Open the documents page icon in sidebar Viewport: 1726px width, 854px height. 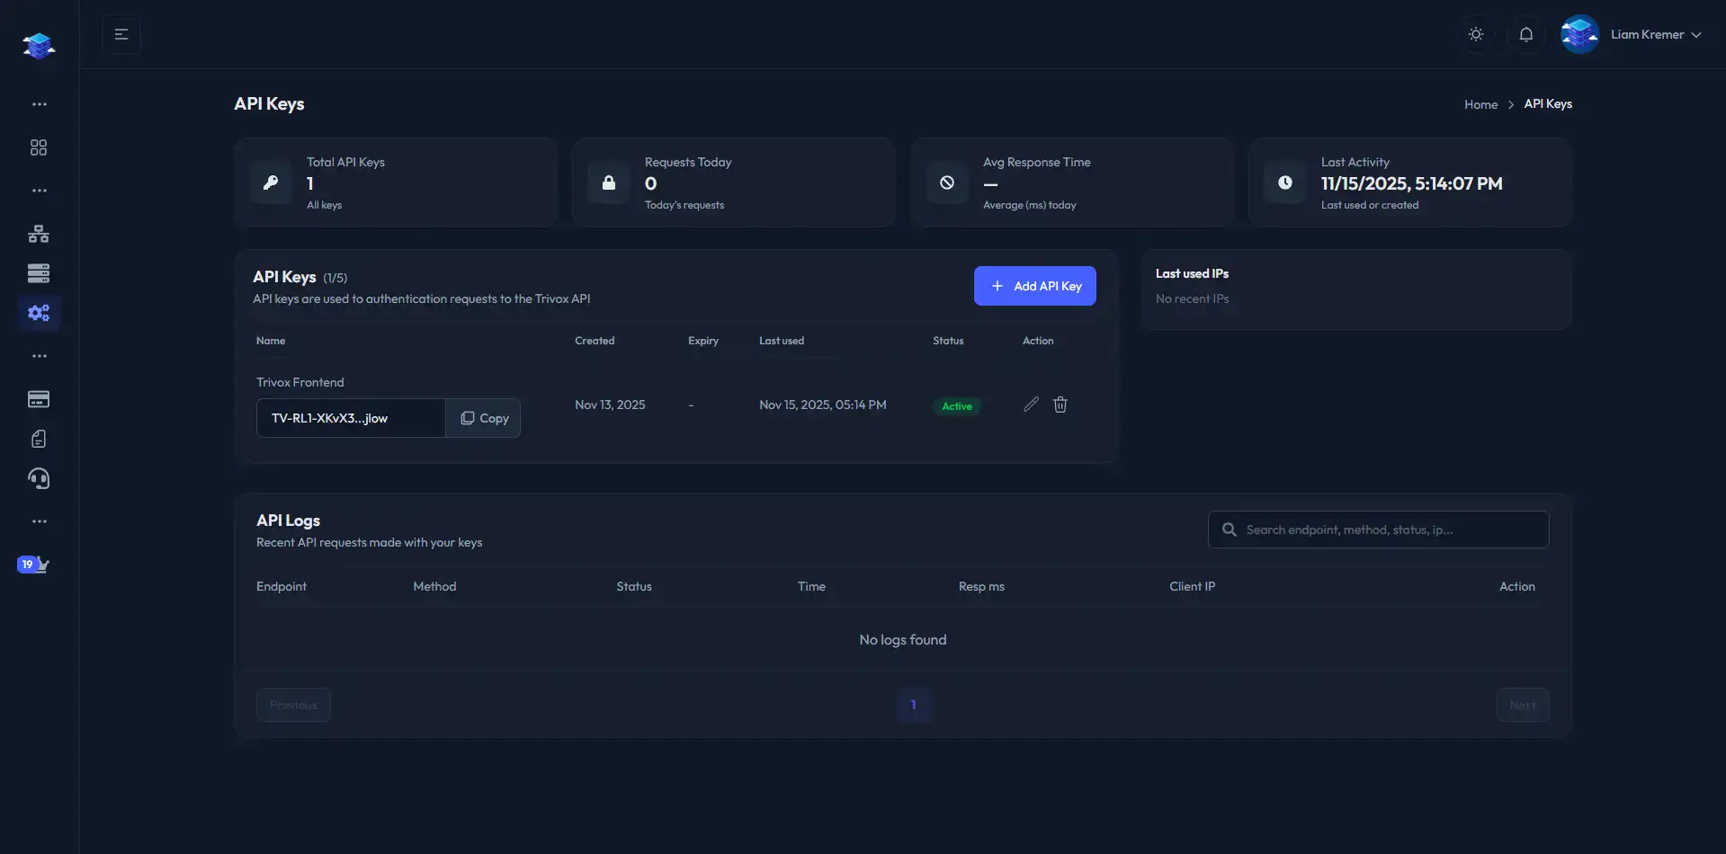tap(39, 439)
